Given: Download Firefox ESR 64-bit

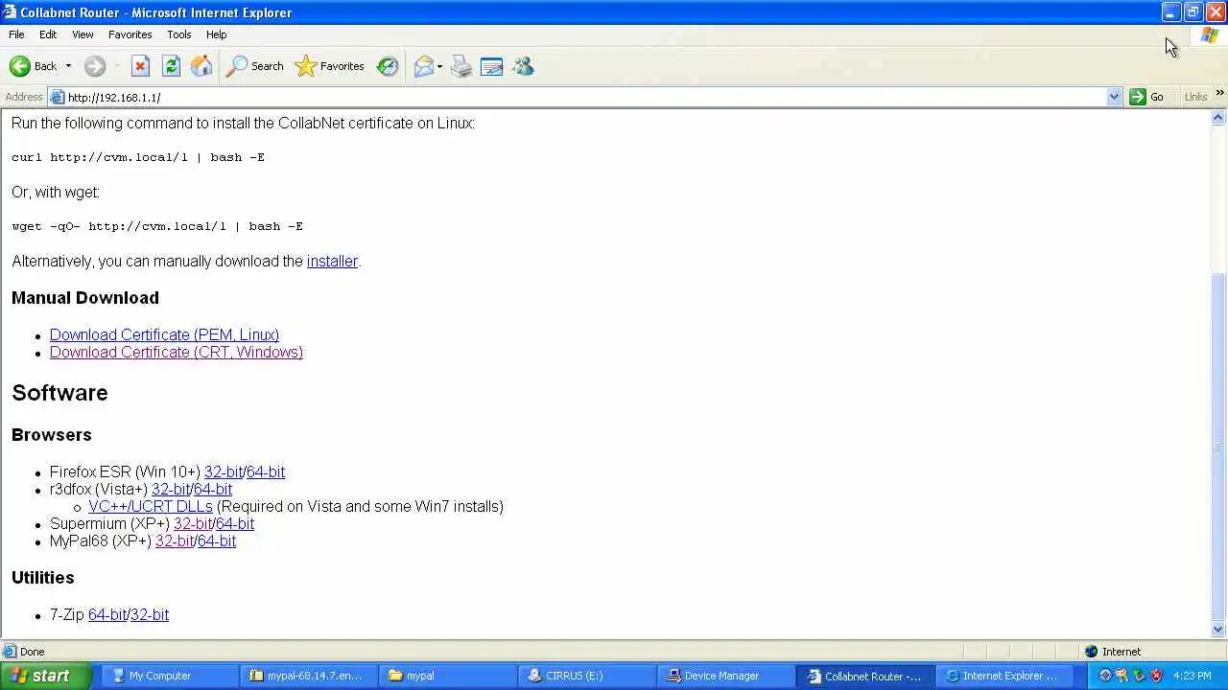Looking at the screenshot, I should tap(266, 471).
